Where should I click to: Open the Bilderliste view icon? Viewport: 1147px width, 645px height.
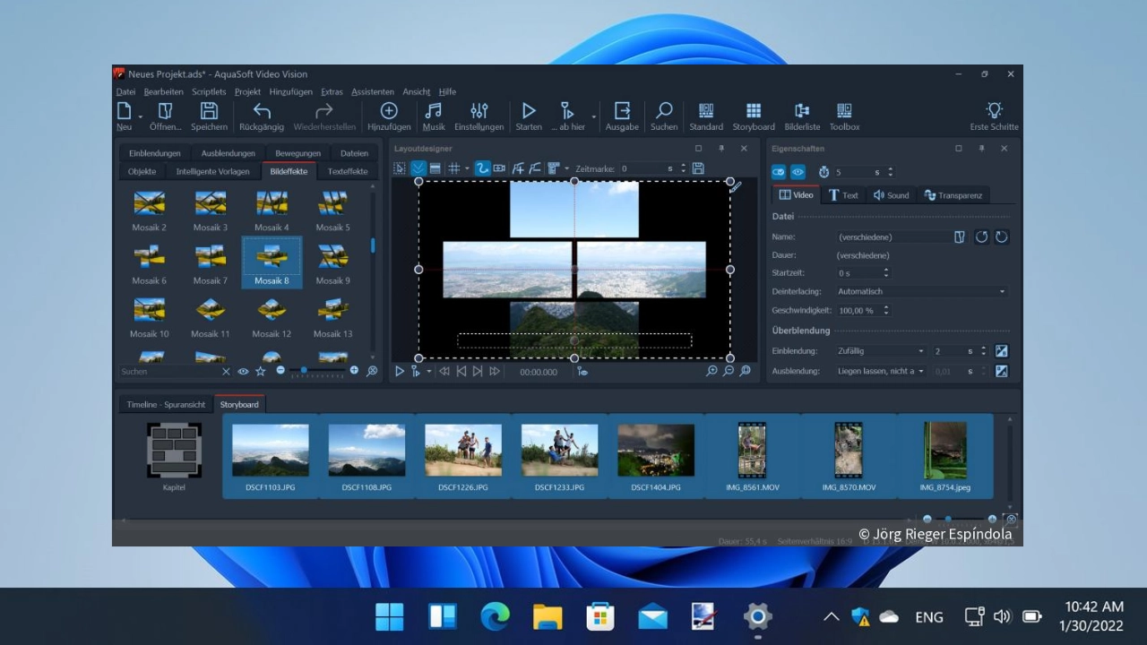click(x=802, y=111)
